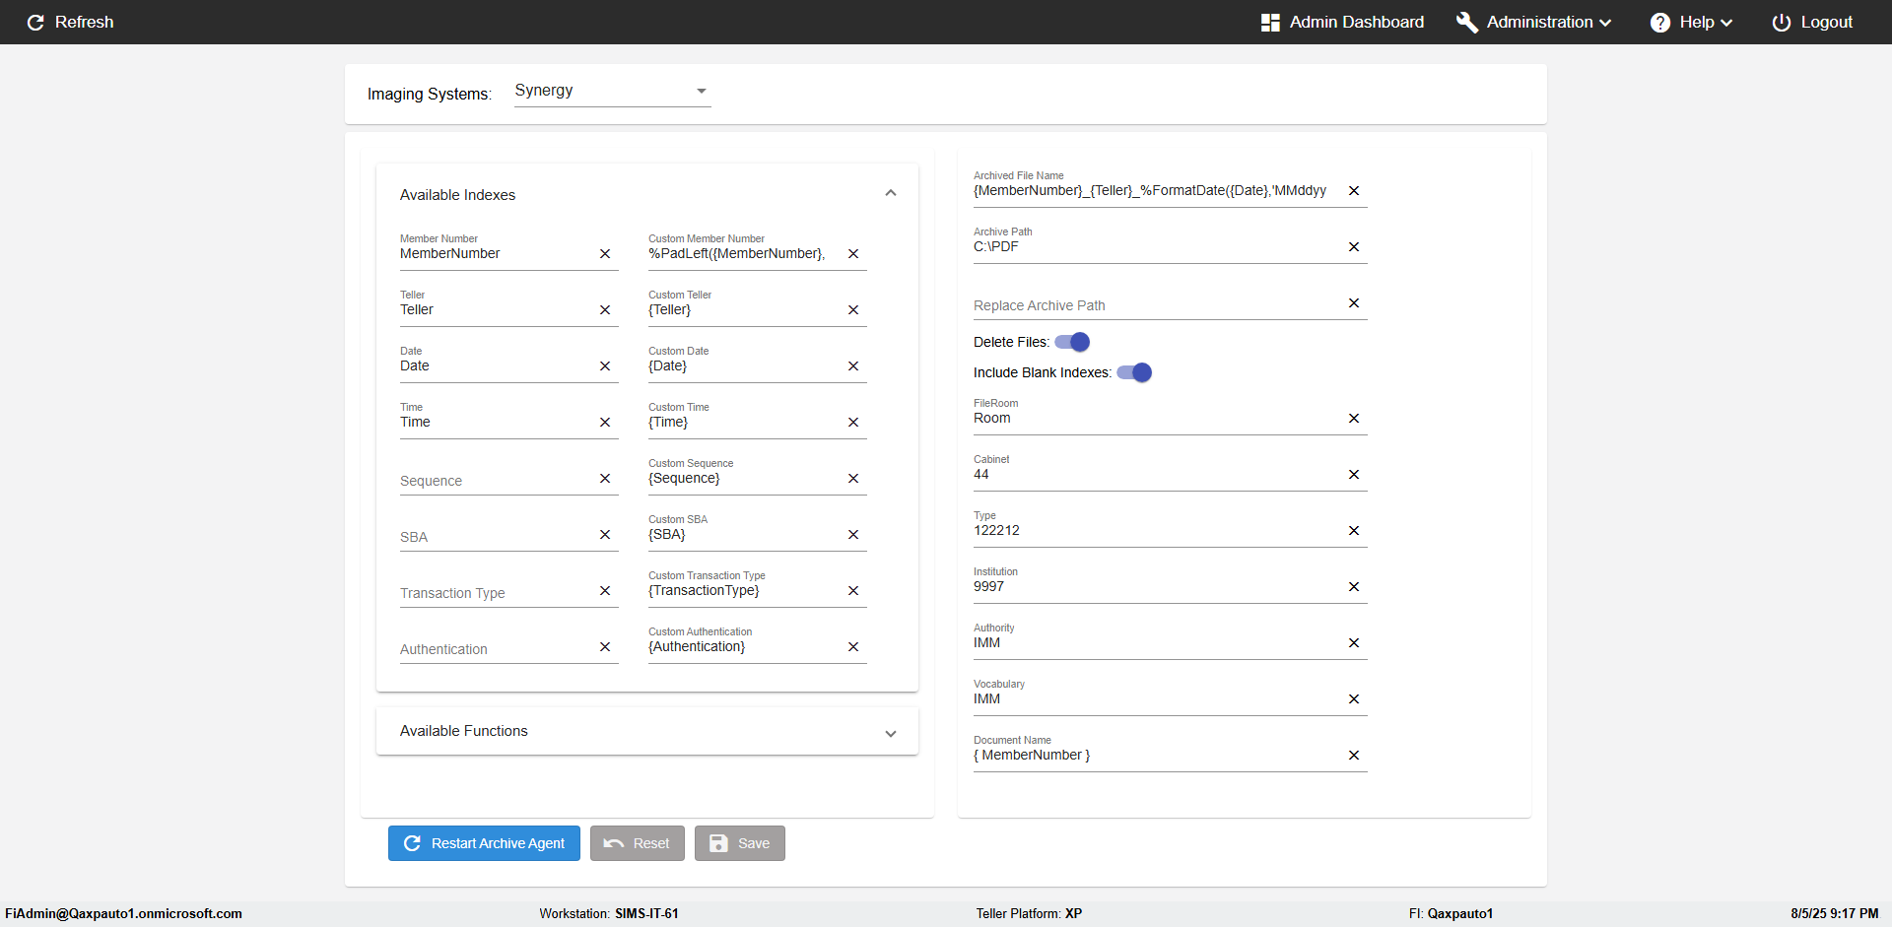The width and height of the screenshot is (1892, 927).
Task: Click into the Replace Archive Path field
Action: (x=1155, y=305)
